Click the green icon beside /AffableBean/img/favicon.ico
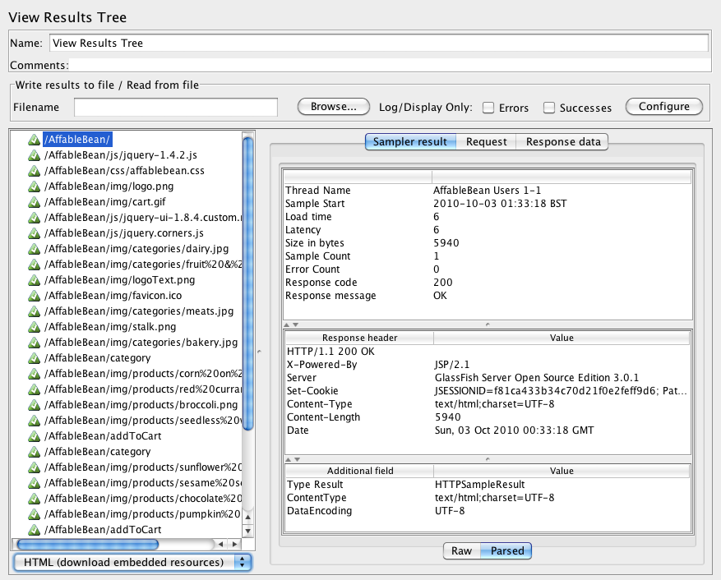 [x=34, y=296]
